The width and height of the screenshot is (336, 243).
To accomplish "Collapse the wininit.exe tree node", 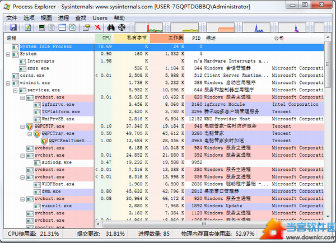I will tap(8, 83).
